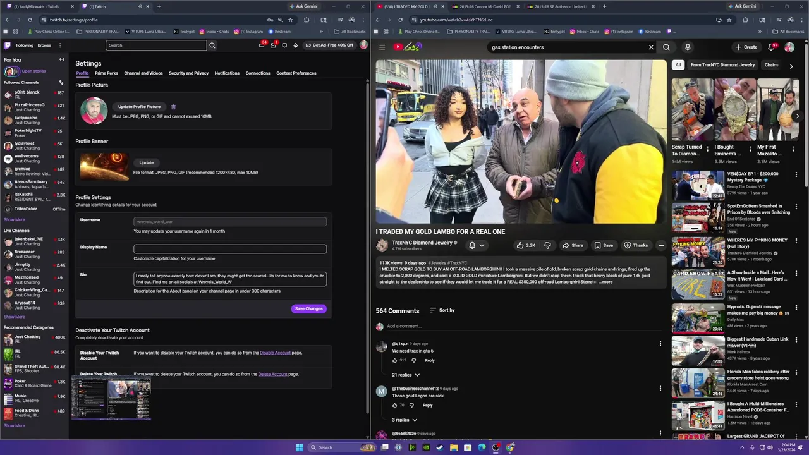Open the YouTube hamburger guide menu

tap(382, 47)
